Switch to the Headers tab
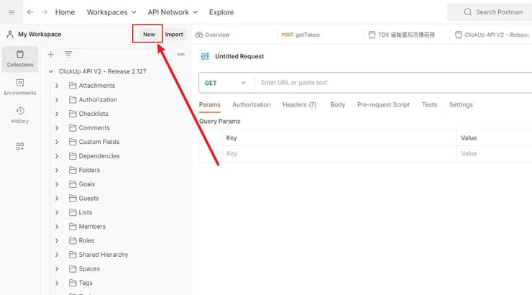This screenshot has height=295, width=532. [x=299, y=105]
